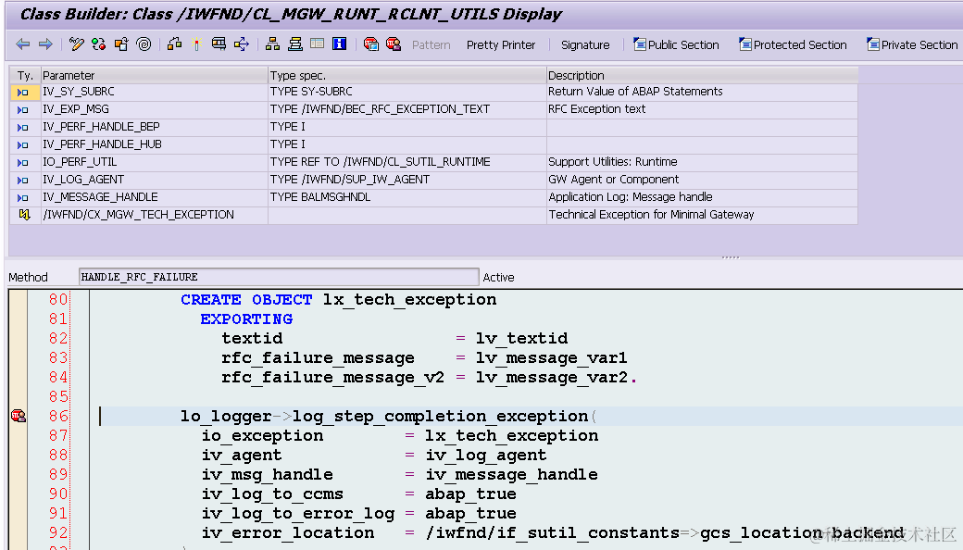Click importing icon for IV_PERF_HANDLE_BEP
The height and width of the screenshot is (550, 963).
(23, 128)
